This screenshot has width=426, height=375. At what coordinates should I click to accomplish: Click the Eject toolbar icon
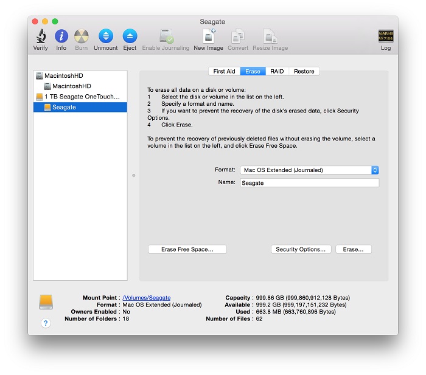(x=130, y=36)
